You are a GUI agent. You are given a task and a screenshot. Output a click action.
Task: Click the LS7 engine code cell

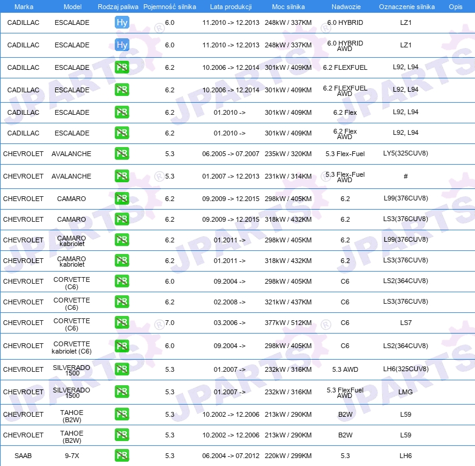click(406, 323)
